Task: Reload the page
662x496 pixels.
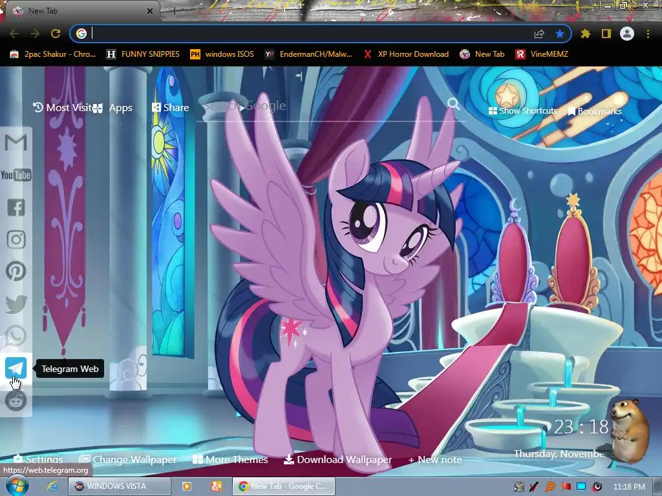Action: click(x=56, y=34)
